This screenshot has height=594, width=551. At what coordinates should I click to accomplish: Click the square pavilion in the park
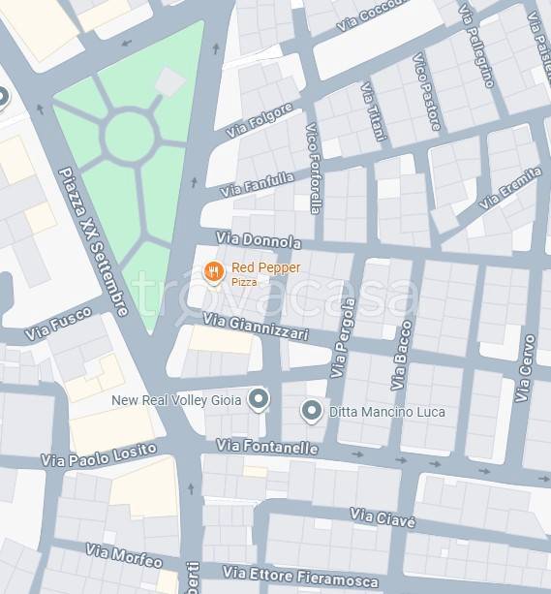pos(170,82)
